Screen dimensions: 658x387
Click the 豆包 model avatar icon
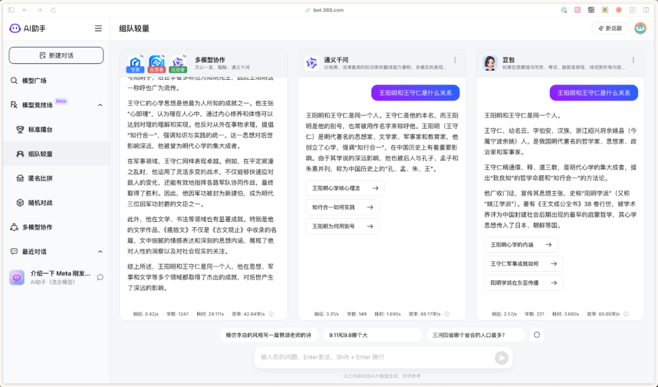click(490, 63)
